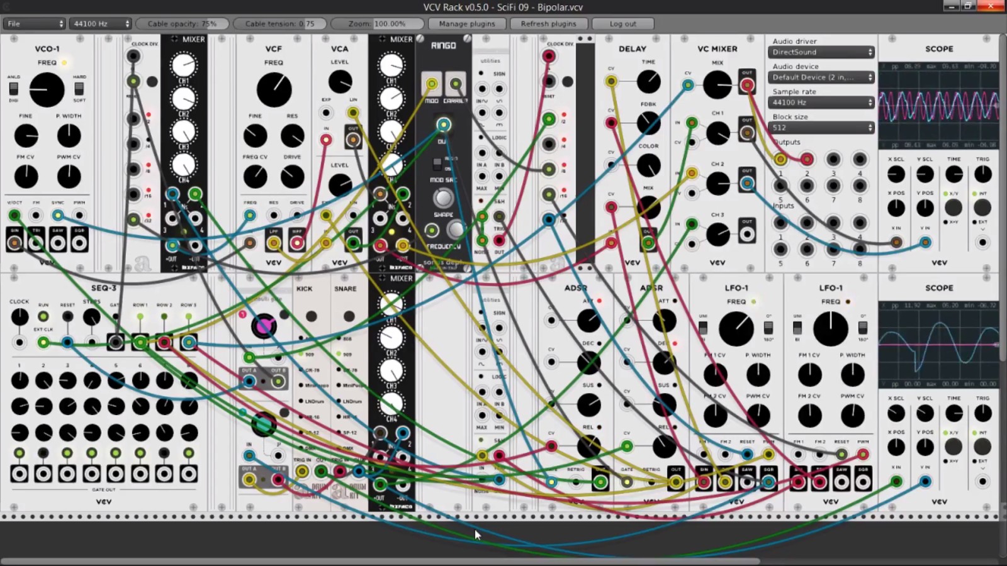Click the SEQ-3 CLOCK knob

20,317
